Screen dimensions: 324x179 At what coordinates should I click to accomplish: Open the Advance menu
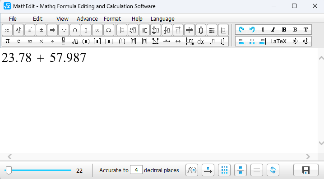(87, 19)
